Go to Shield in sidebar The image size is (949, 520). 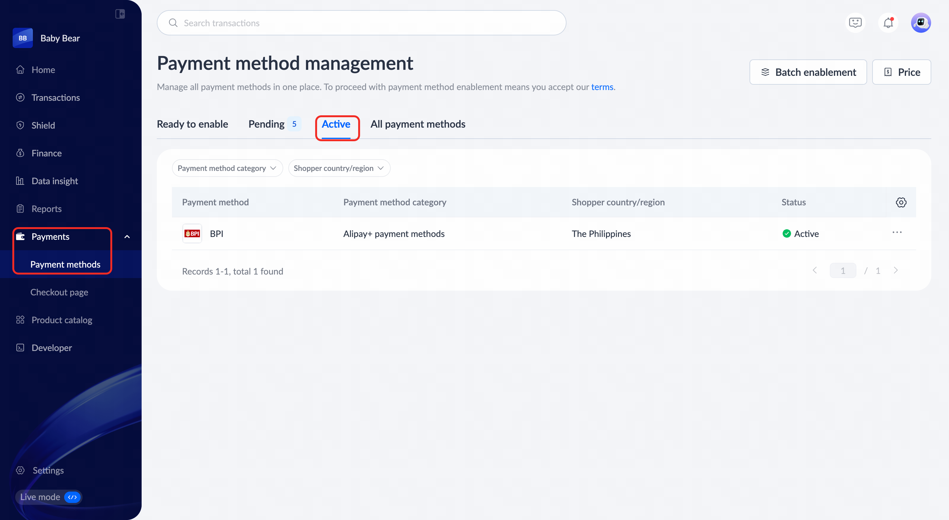click(43, 125)
